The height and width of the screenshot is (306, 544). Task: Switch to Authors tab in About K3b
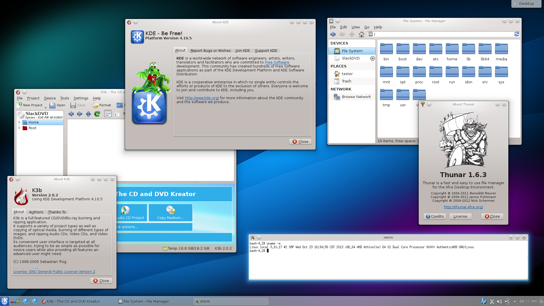point(36,212)
